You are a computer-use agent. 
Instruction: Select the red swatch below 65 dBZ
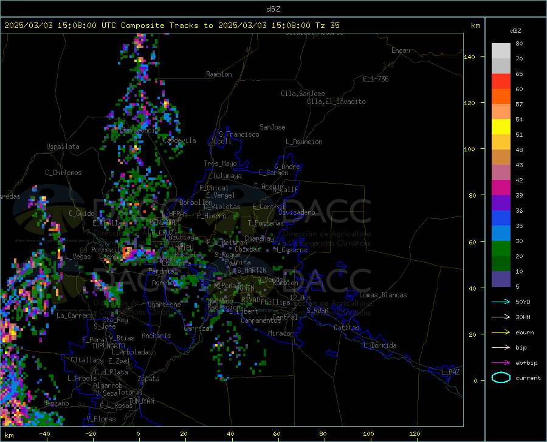(501, 81)
